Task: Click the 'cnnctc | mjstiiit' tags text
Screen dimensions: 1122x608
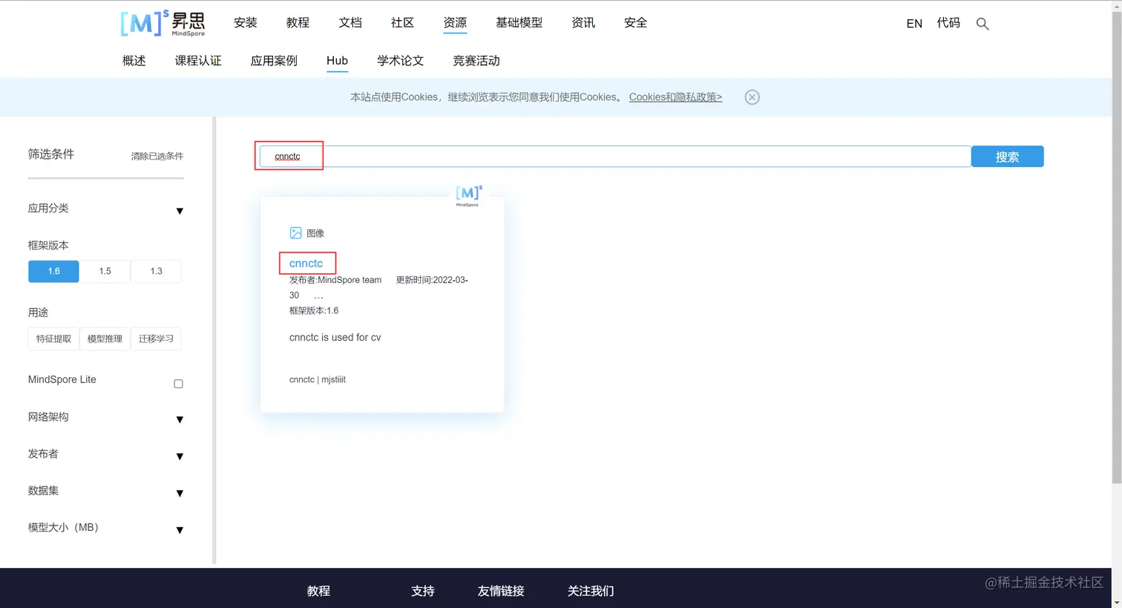Action: click(x=318, y=379)
